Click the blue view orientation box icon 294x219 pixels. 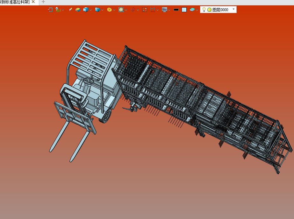click(97, 10)
